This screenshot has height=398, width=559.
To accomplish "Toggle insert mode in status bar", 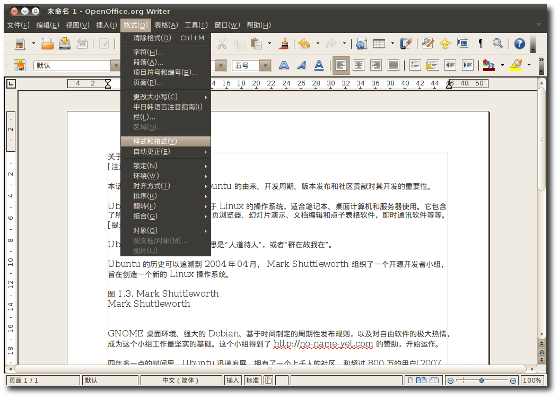I will click(232, 380).
